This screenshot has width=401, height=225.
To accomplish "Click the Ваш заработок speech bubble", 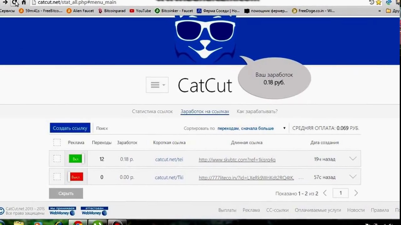I will pyautogui.click(x=274, y=79).
